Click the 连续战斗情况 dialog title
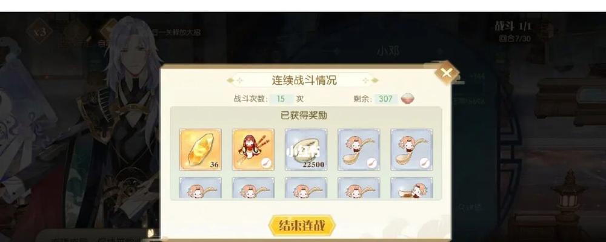Image resolution: width=606 pixels, height=242 pixels. (x=304, y=80)
